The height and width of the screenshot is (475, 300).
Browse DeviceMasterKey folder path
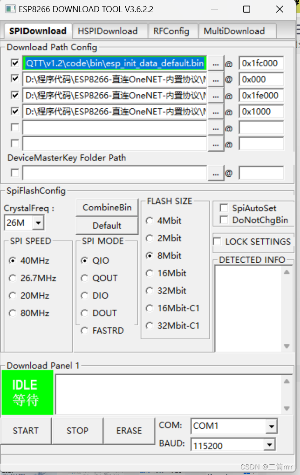pyautogui.click(x=216, y=174)
